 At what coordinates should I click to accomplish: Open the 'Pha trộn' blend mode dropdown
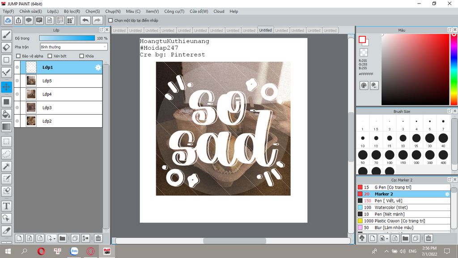[74, 47]
